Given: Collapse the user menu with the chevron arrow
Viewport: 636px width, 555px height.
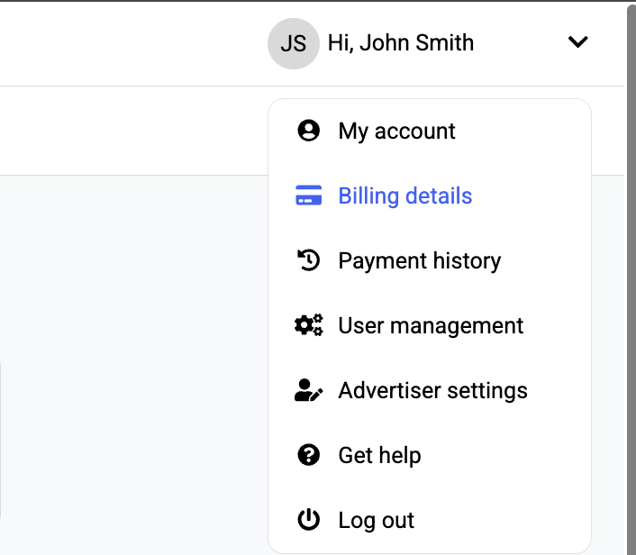Looking at the screenshot, I should [x=577, y=42].
